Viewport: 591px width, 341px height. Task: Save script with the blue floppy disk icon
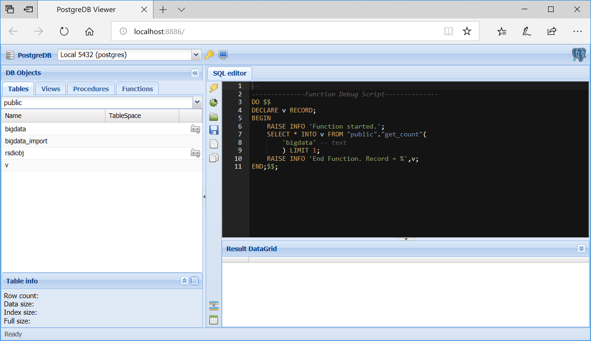click(x=214, y=130)
